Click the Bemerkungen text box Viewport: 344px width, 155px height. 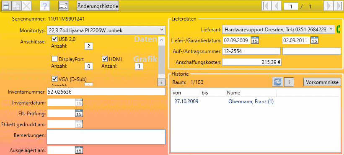point(106,137)
